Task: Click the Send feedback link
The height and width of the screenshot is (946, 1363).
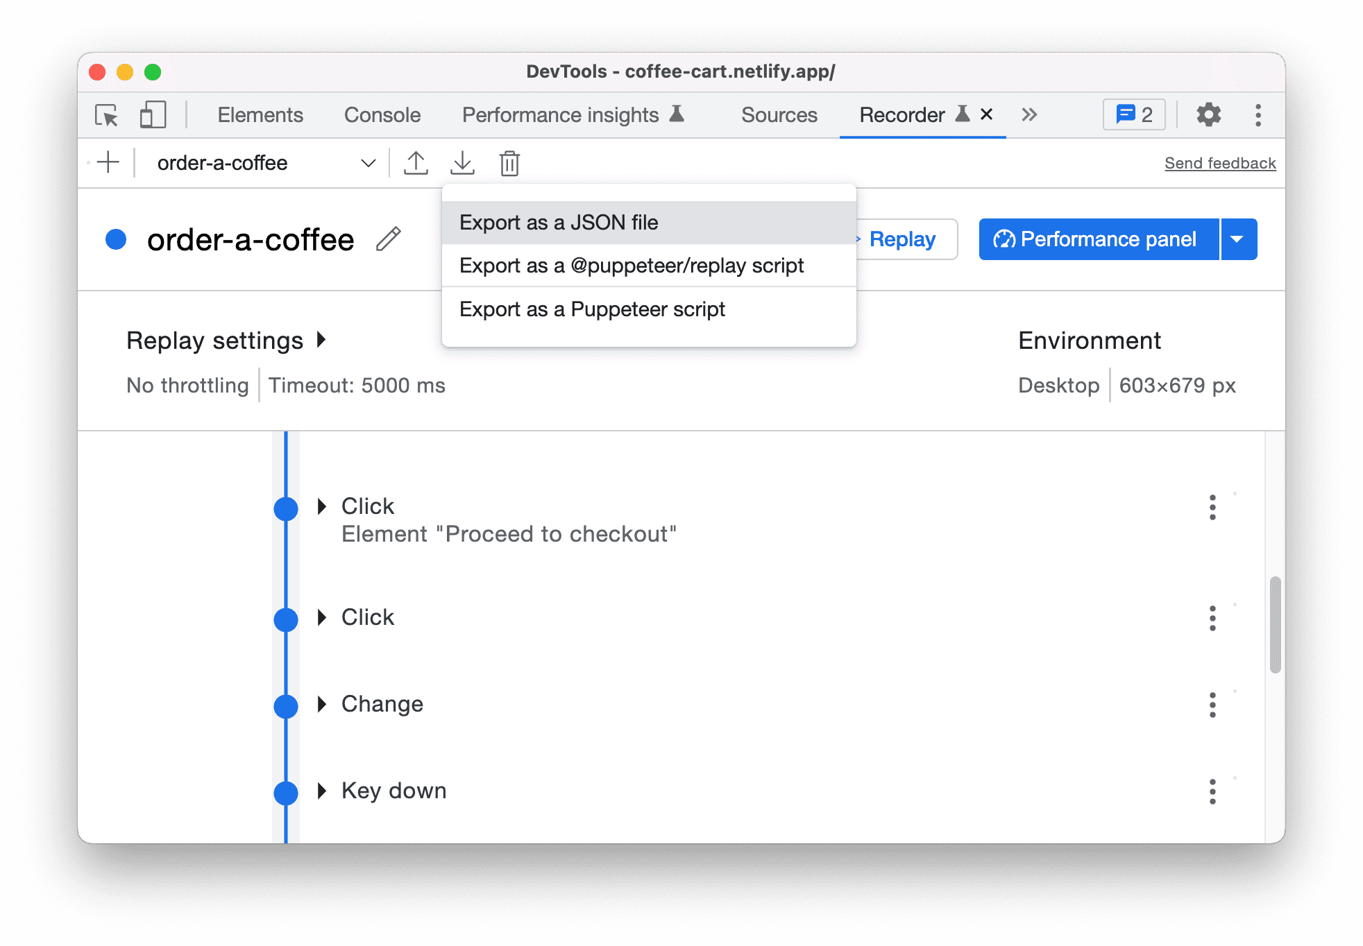Action: point(1219,162)
